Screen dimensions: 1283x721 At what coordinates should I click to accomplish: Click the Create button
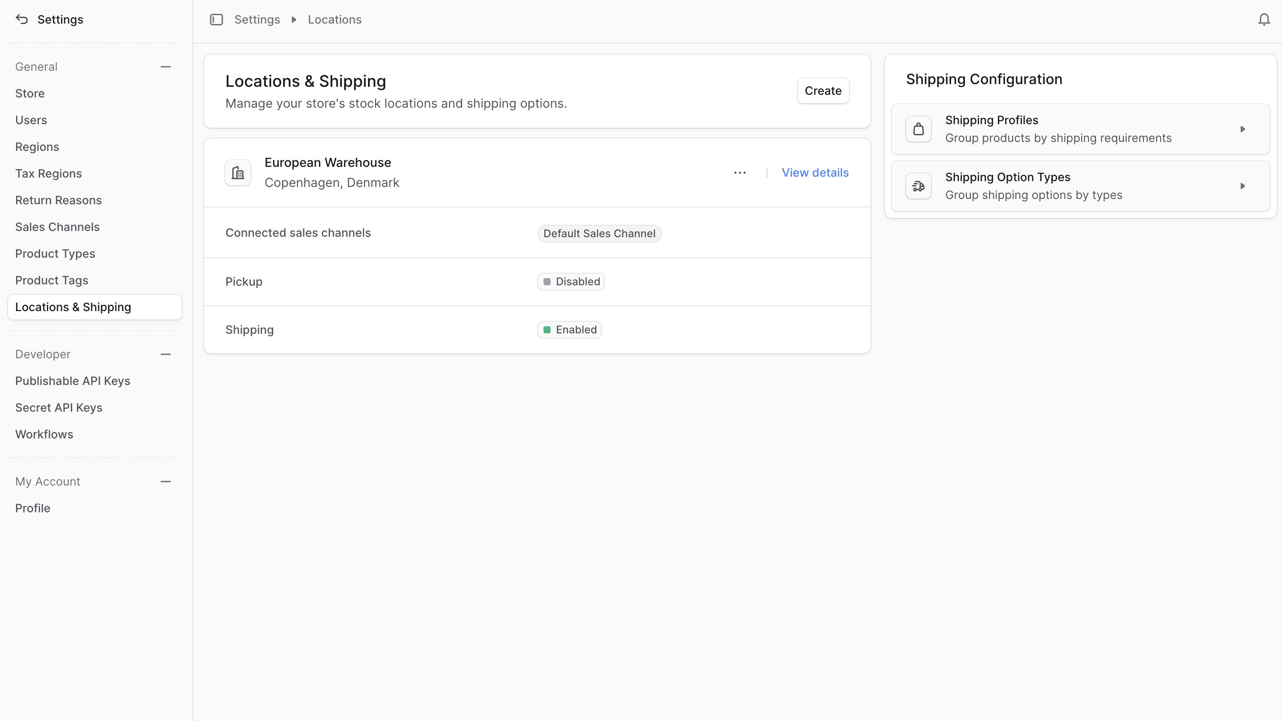coord(823,90)
